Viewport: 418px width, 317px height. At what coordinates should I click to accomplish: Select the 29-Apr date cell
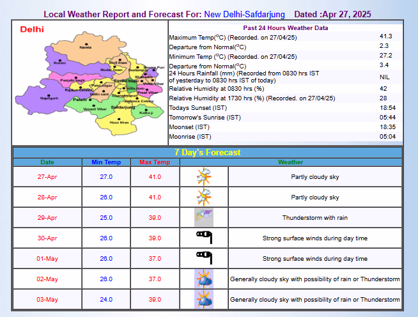click(47, 218)
